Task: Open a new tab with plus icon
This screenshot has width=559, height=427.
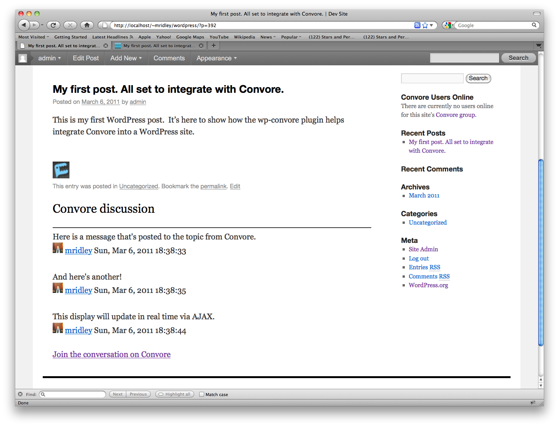Action: (214, 45)
